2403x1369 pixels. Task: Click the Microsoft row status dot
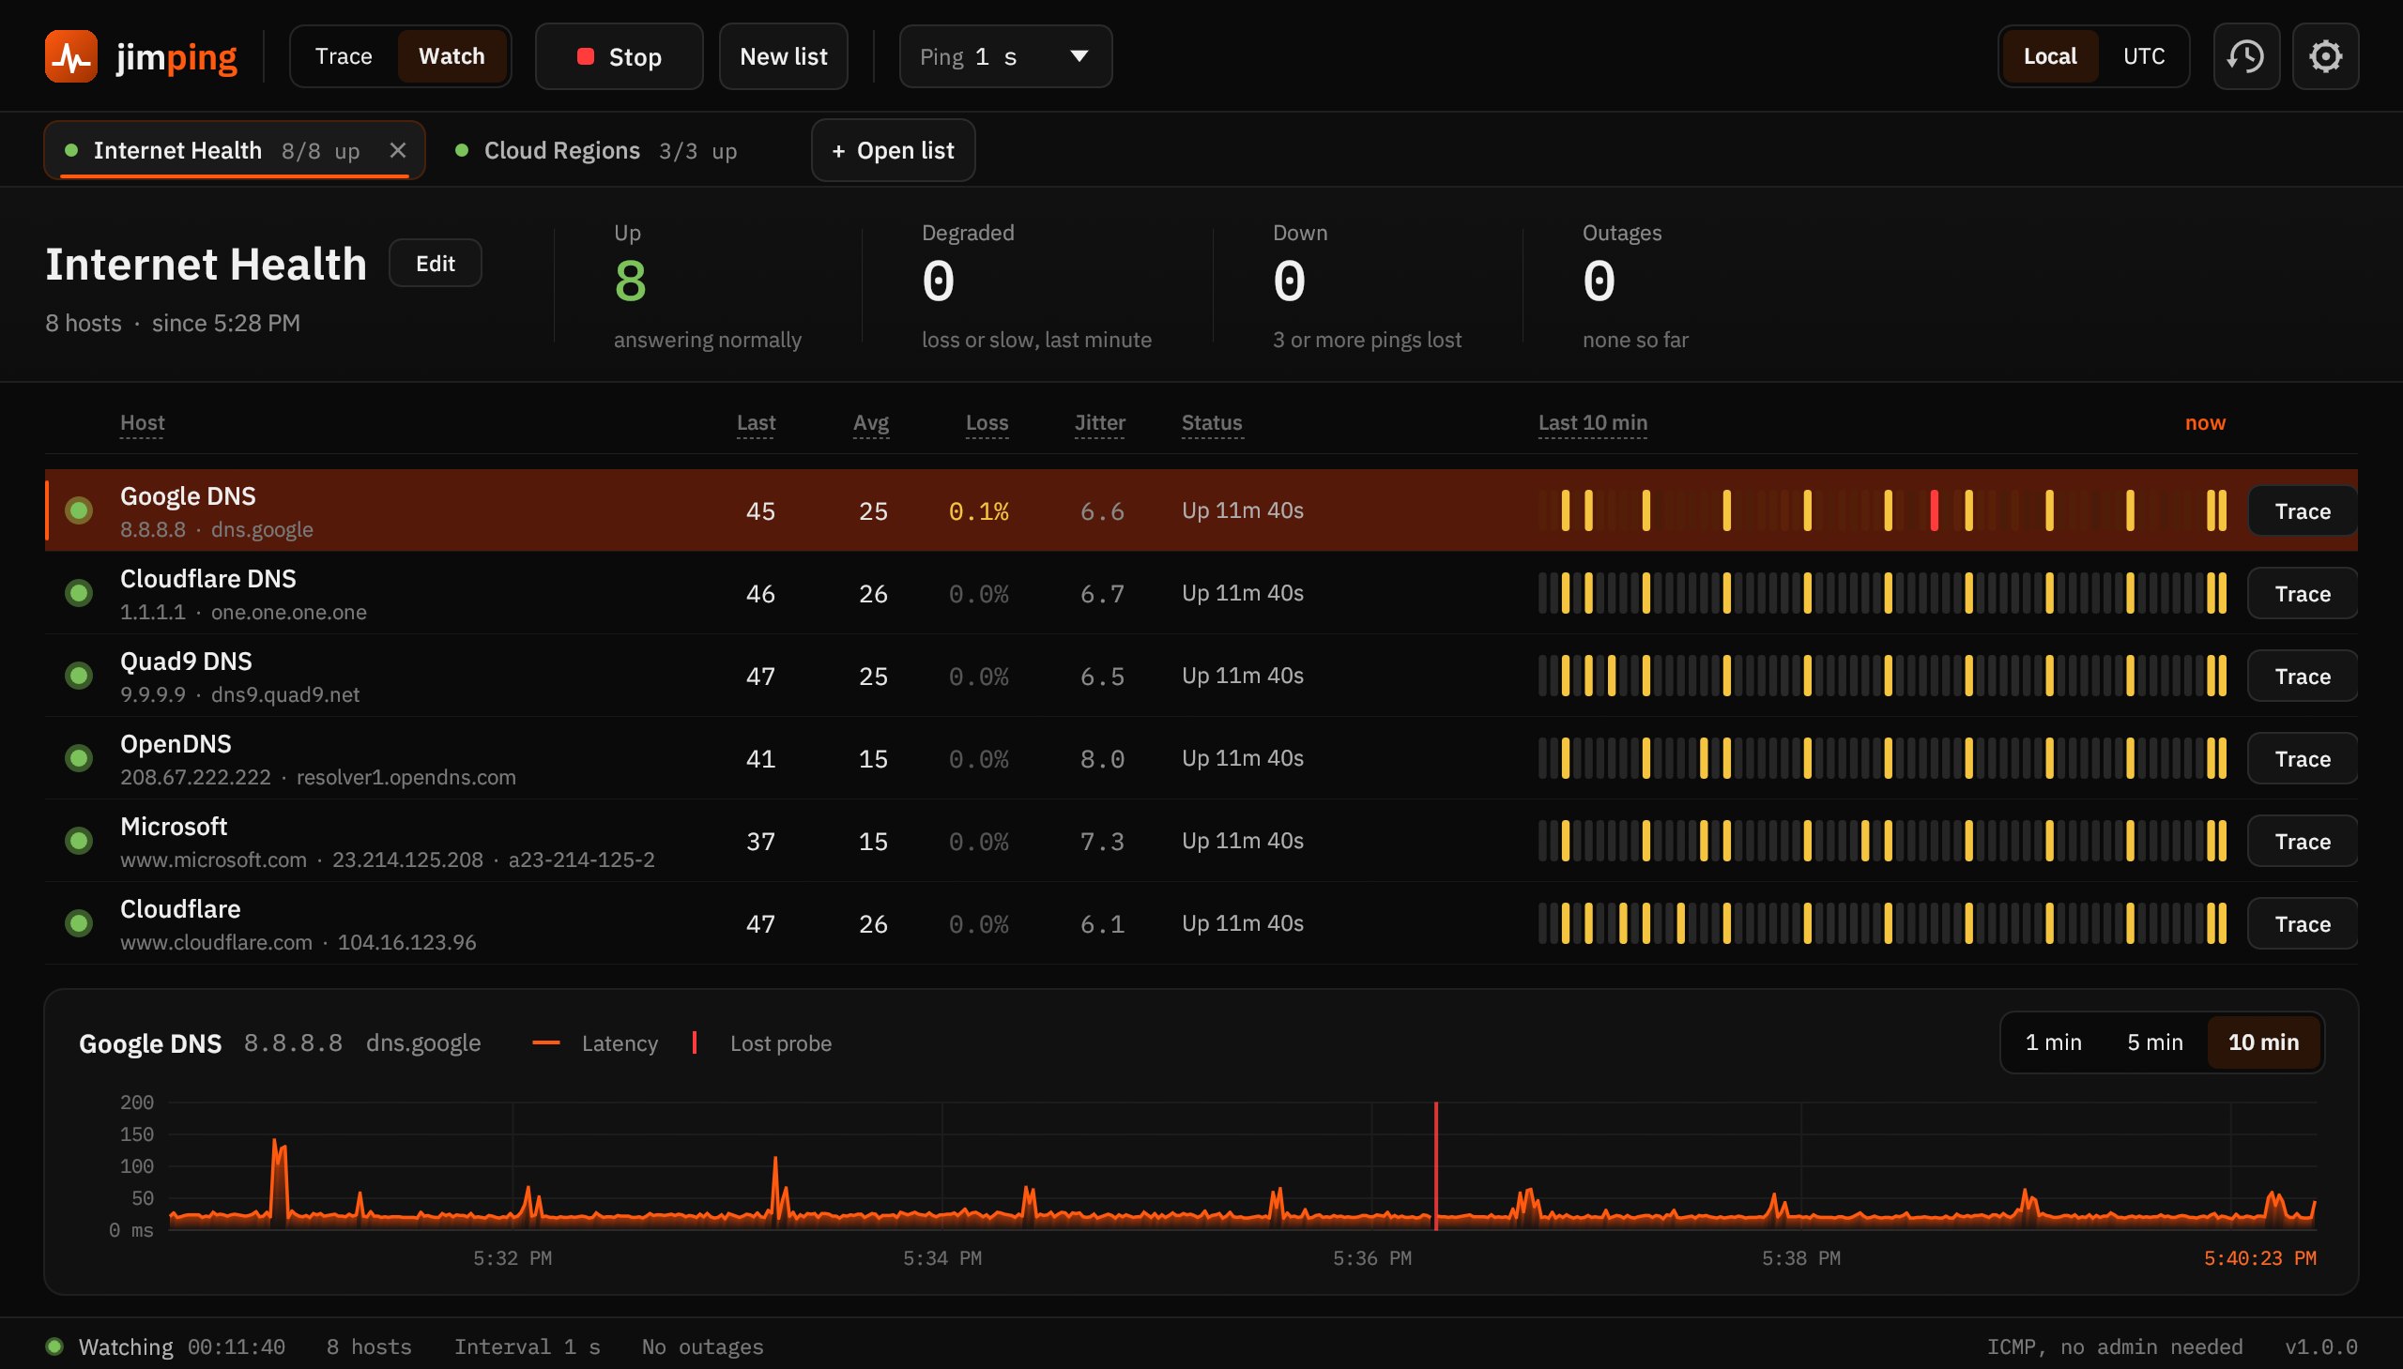tap(79, 841)
